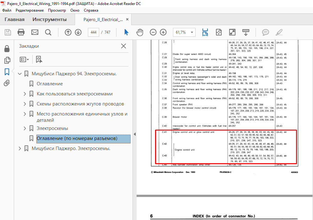
Task: Open the 'Оглавление' bookmark
Action: click(x=50, y=84)
